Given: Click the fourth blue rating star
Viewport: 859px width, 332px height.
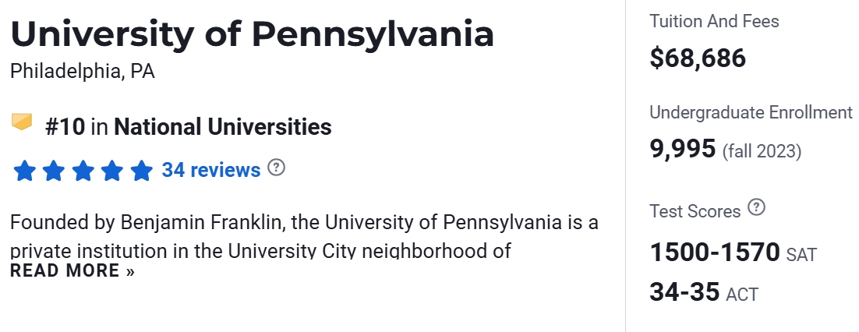Looking at the screenshot, I should pos(112,171).
